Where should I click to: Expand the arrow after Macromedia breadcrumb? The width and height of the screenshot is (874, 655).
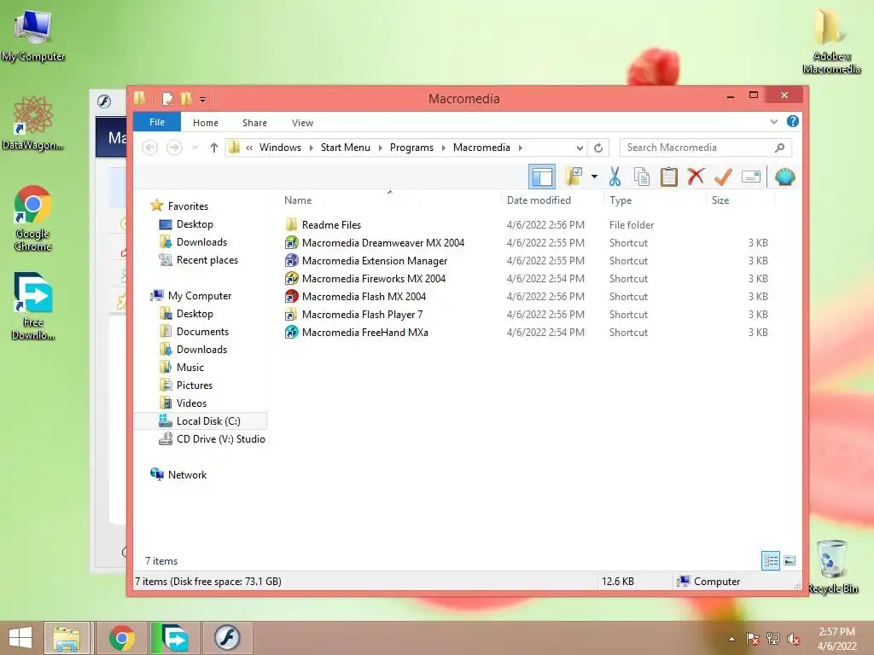click(520, 148)
